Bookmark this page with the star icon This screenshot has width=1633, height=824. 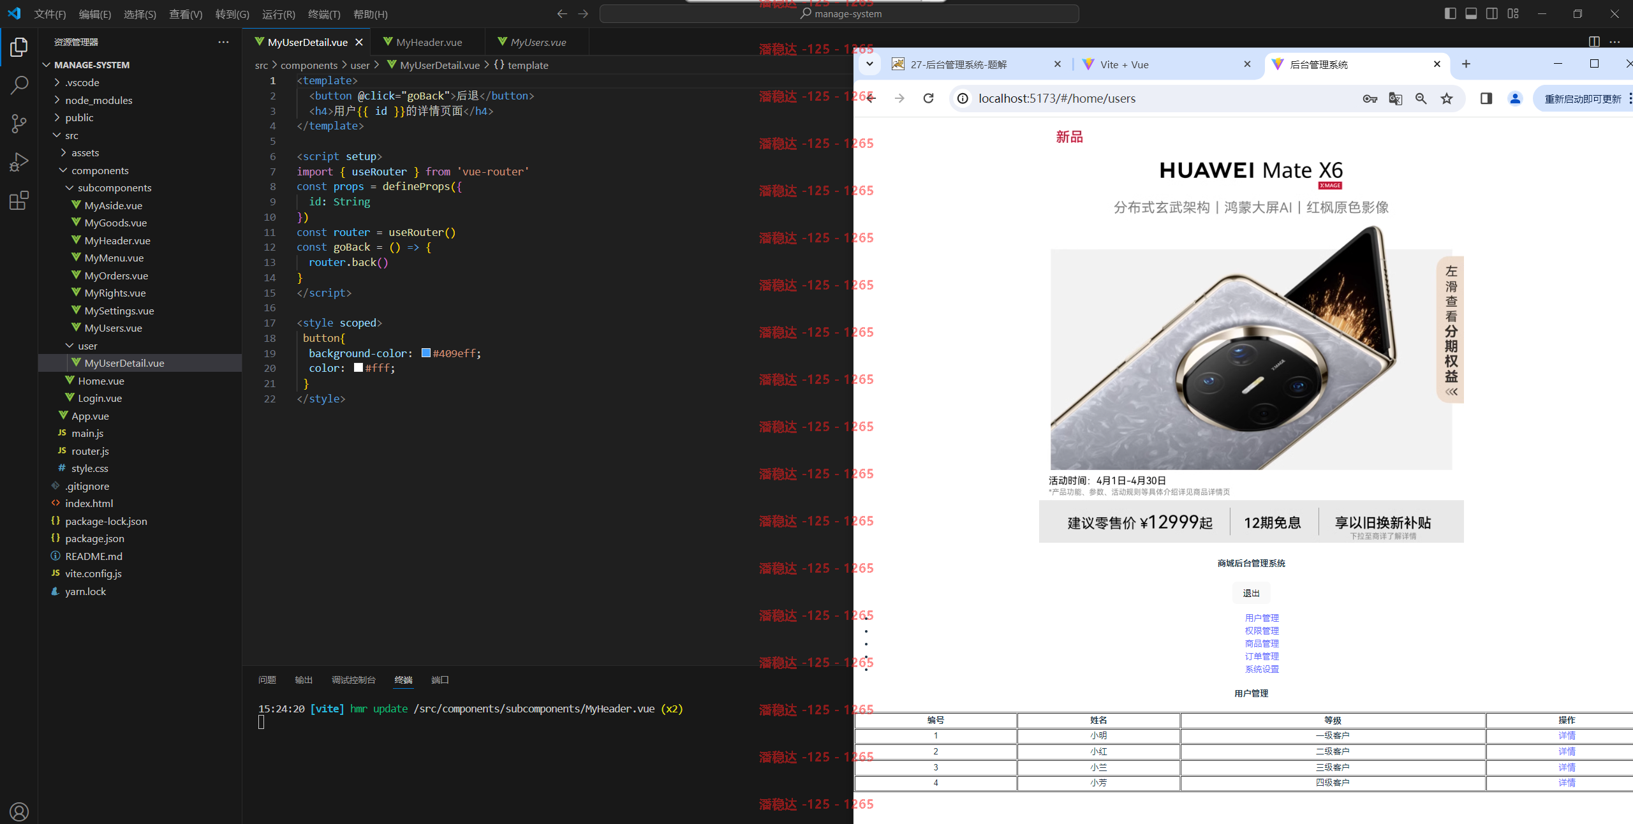click(1447, 98)
